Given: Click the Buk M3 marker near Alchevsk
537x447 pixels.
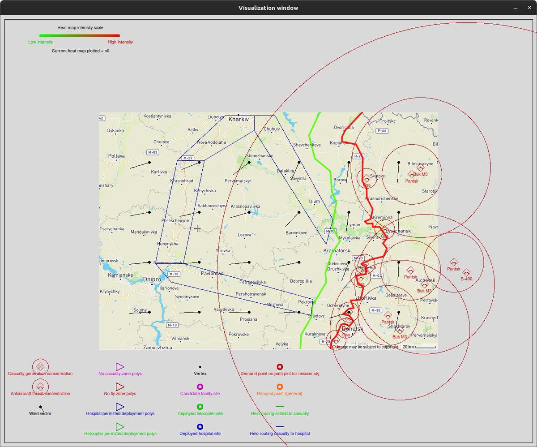Looking at the screenshot, I should [424, 284].
